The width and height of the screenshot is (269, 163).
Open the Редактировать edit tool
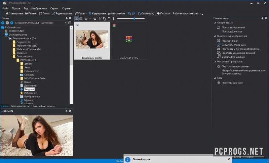coord(62,13)
